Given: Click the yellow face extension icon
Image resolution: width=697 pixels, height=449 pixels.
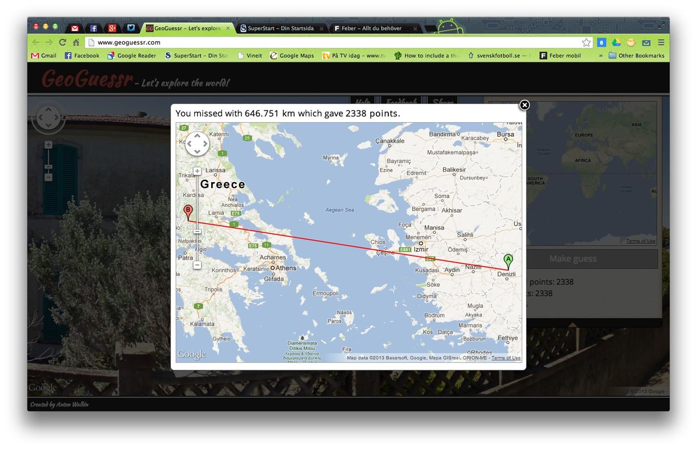Looking at the screenshot, I should tap(631, 42).
